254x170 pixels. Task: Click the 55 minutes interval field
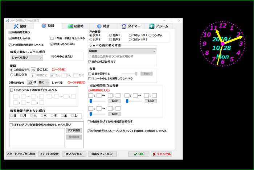coord(33,70)
